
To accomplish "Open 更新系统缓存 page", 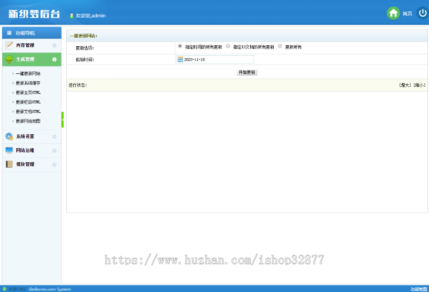I will coord(28,83).
